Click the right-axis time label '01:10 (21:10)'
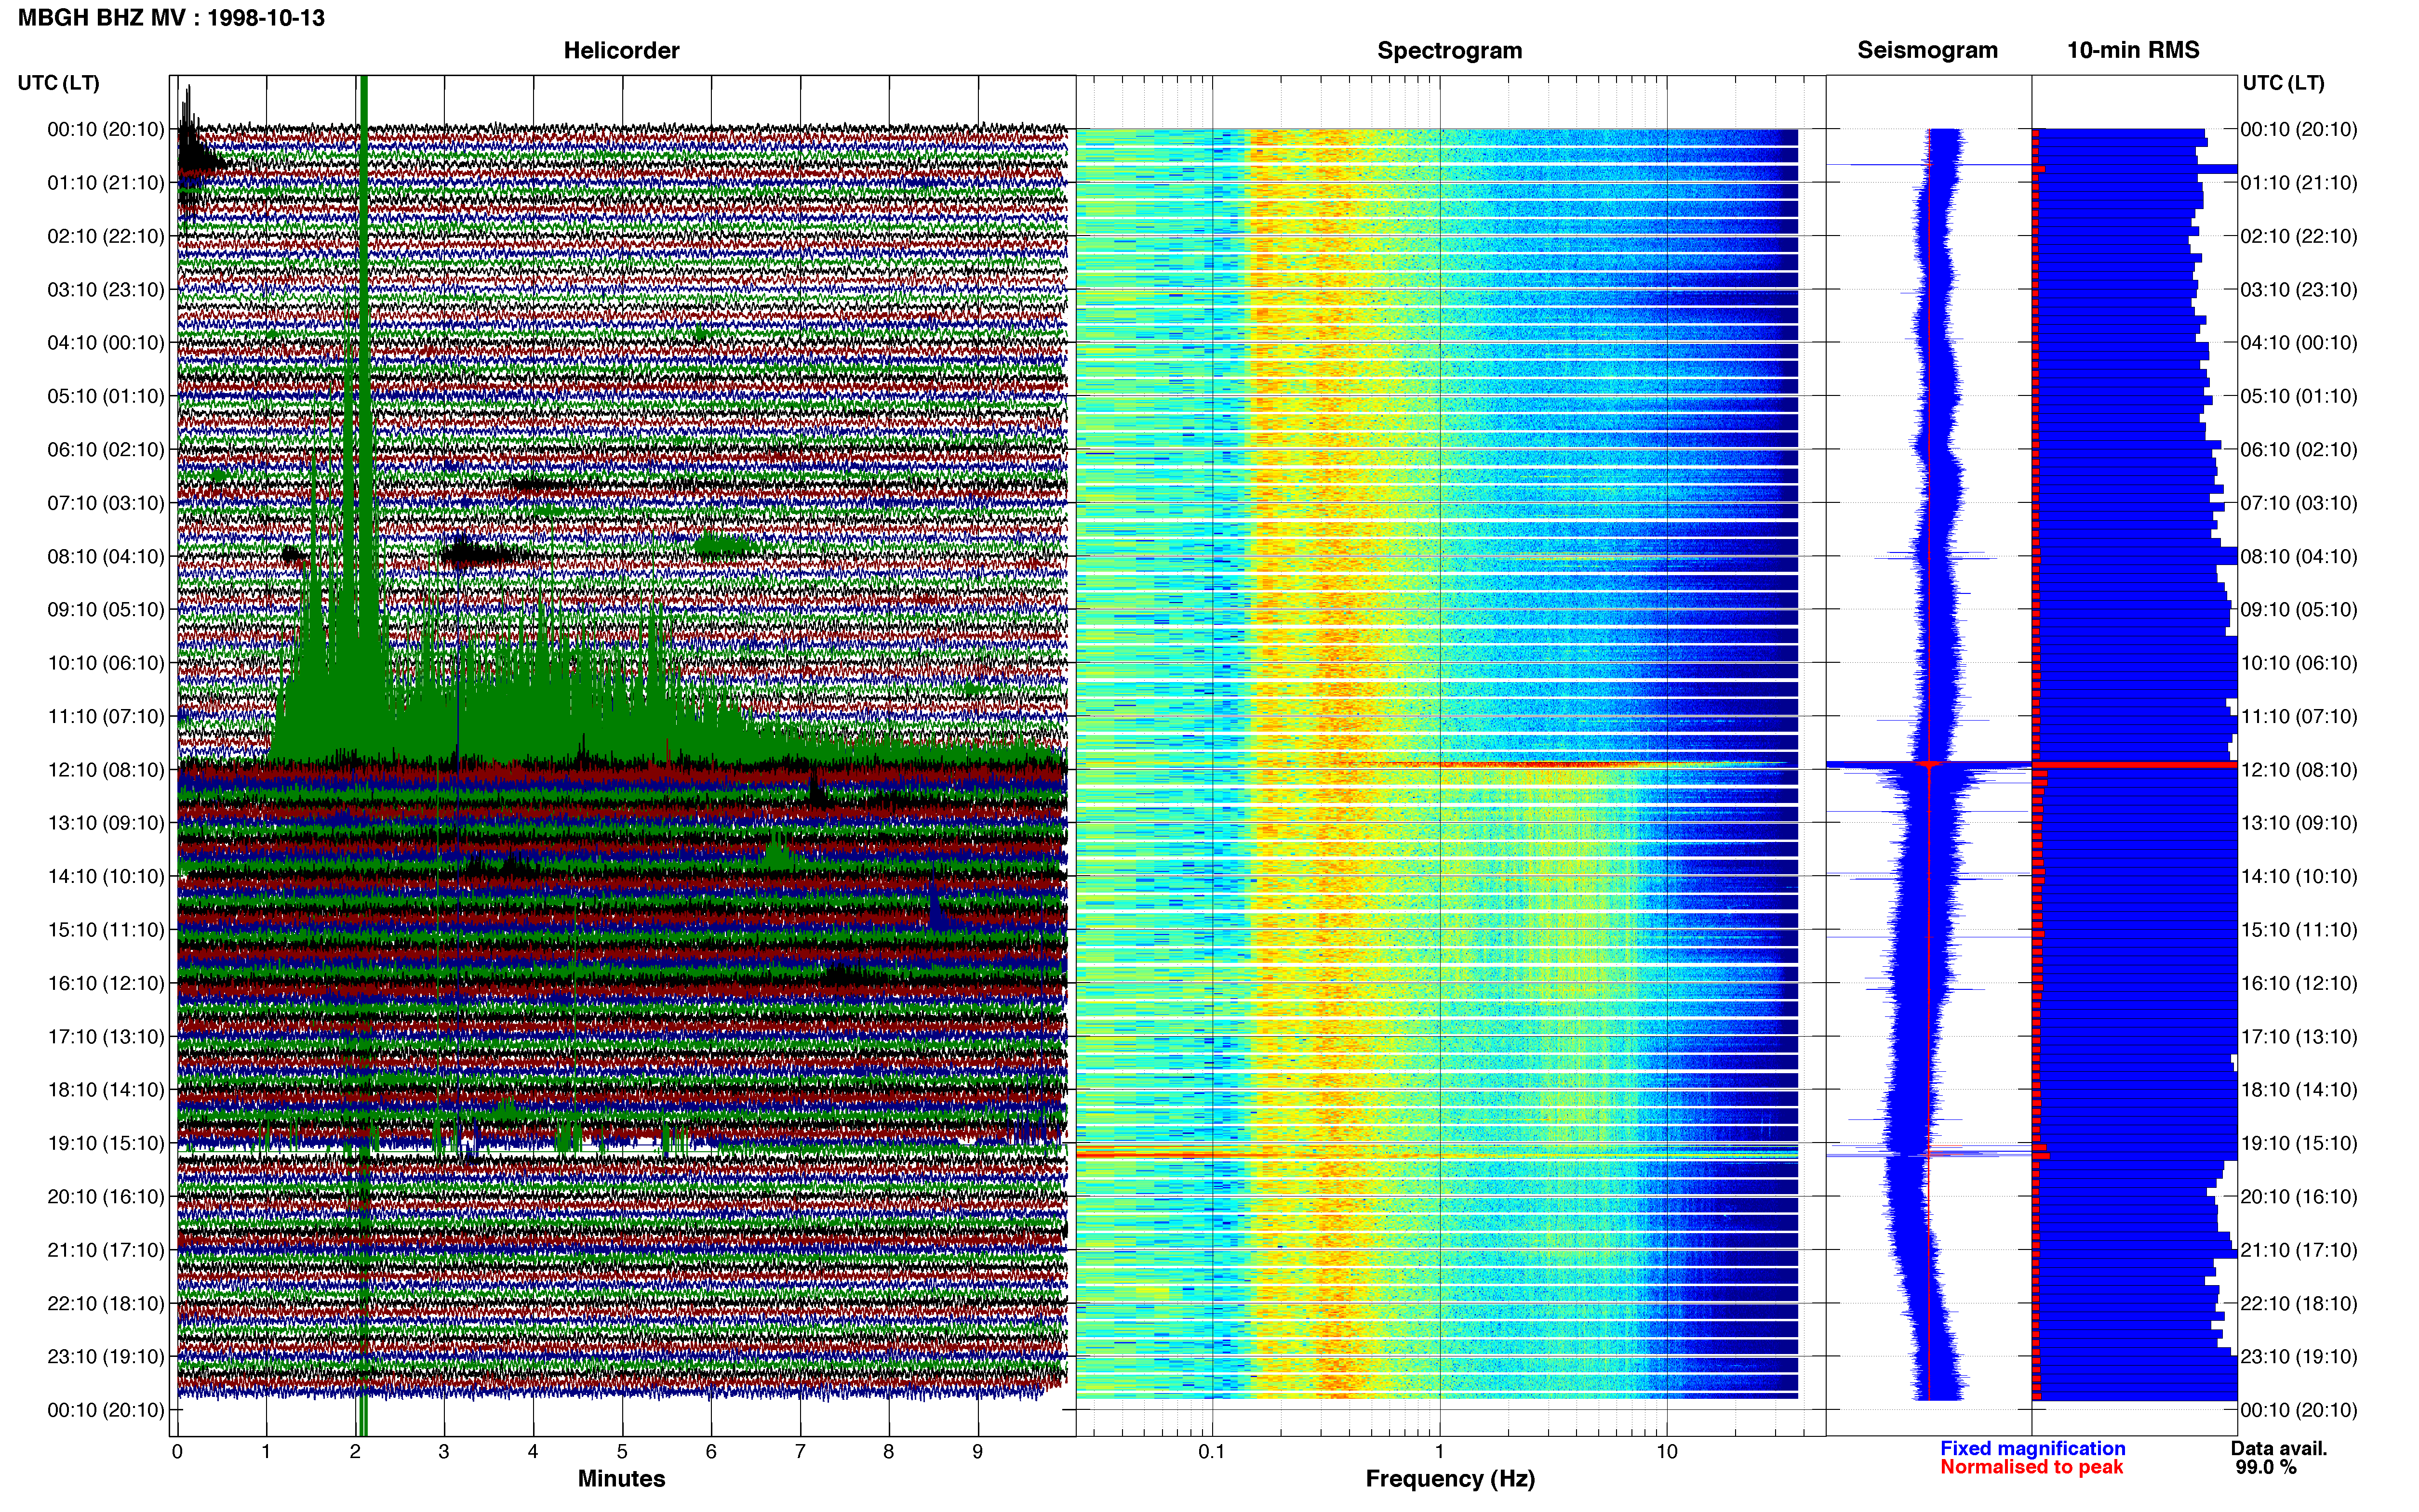2419x1512 pixels. point(2299,183)
